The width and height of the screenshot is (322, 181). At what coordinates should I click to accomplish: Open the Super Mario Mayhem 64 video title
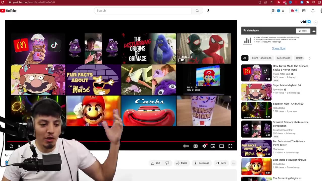[x=287, y=85]
